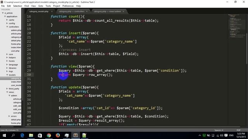This screenshot has height=139, width=248.
Task: Open the Windows Start menu
Action: pos(4,136)
